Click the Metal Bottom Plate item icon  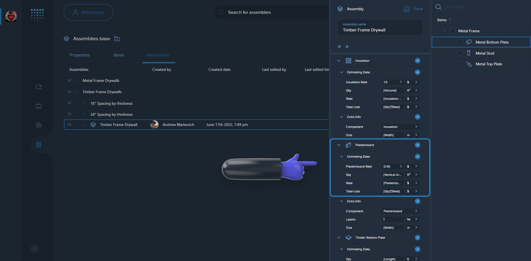[x=469, y=42]
